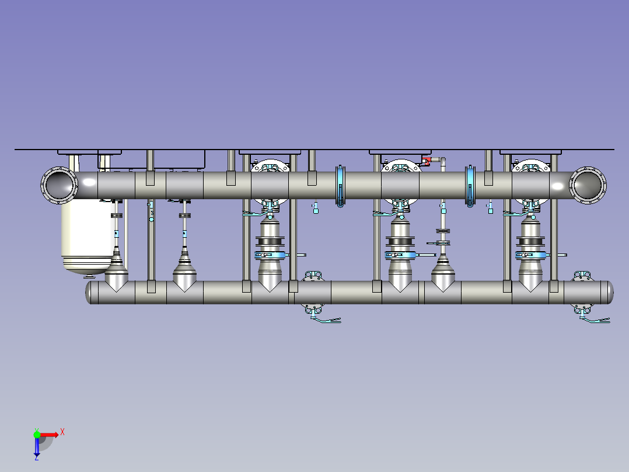Select the left end flange of the upper pipe
This screenshot has height=472, width=629.
coord(60,185)
